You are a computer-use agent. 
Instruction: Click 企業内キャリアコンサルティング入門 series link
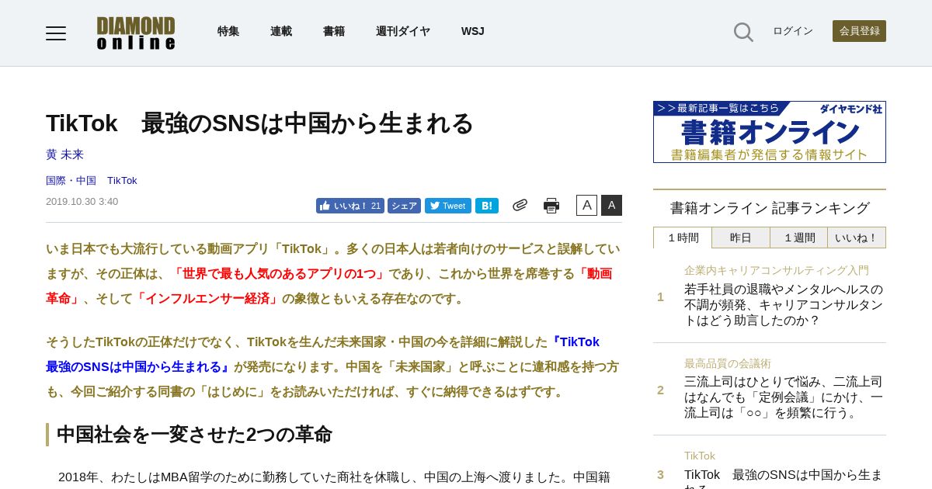point(777,270)
